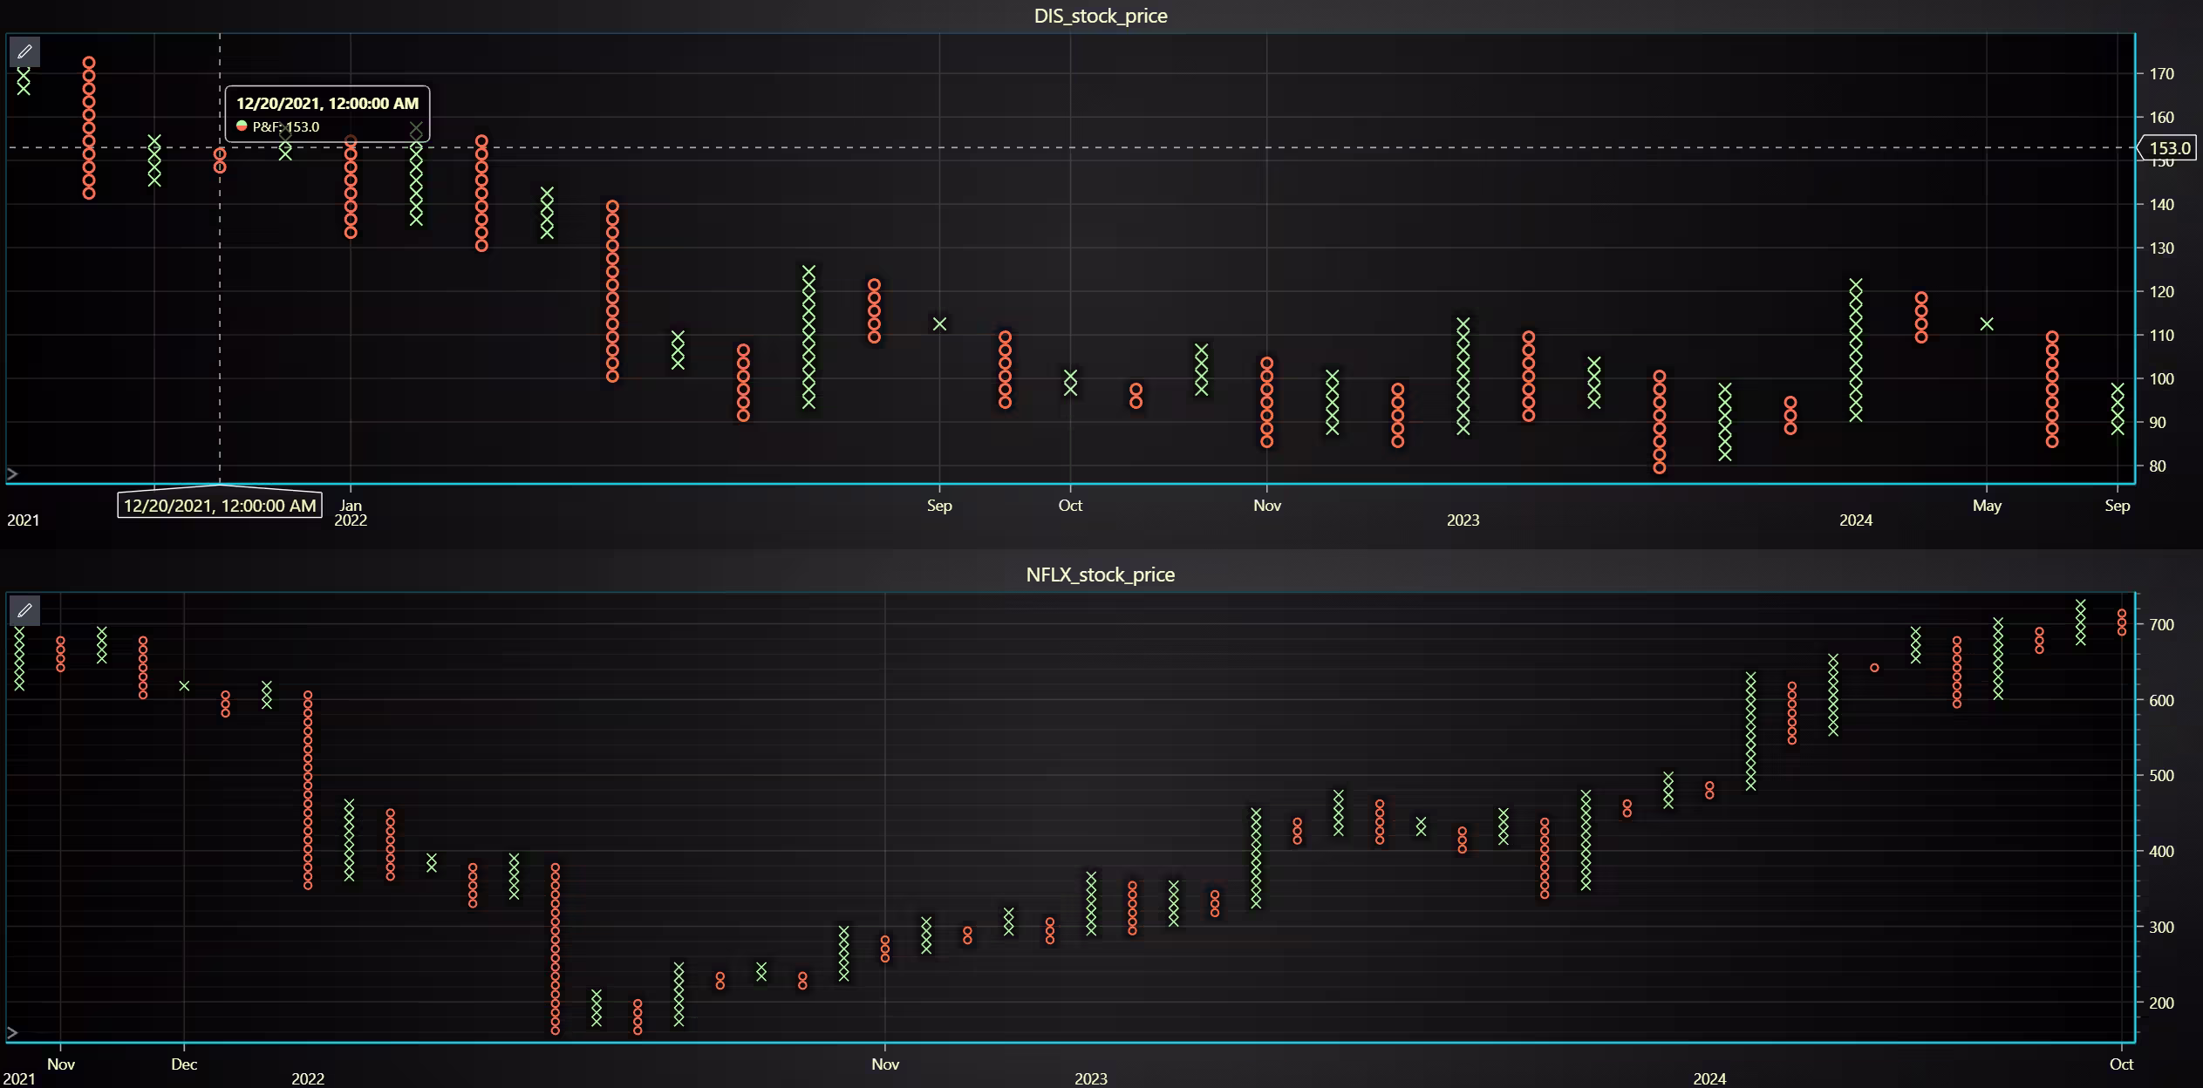Click the NFLX_stock_price chart title
The height and width of the screenshot is (1088, 2203).
click(1101, 575)
